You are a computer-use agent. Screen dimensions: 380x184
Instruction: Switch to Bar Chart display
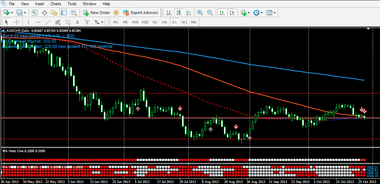[169, 13]
